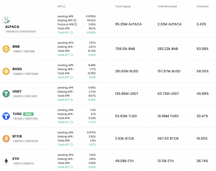Click utilization value 19.00%
This screenshot has width=216, height=171.
tap(202, 139)
